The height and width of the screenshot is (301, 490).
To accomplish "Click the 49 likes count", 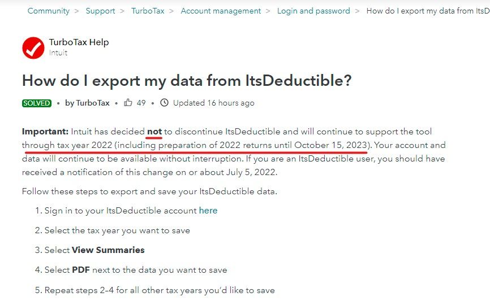I will (x=141, y=103).
